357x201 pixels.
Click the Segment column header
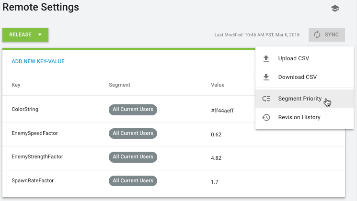click(120, 85)
